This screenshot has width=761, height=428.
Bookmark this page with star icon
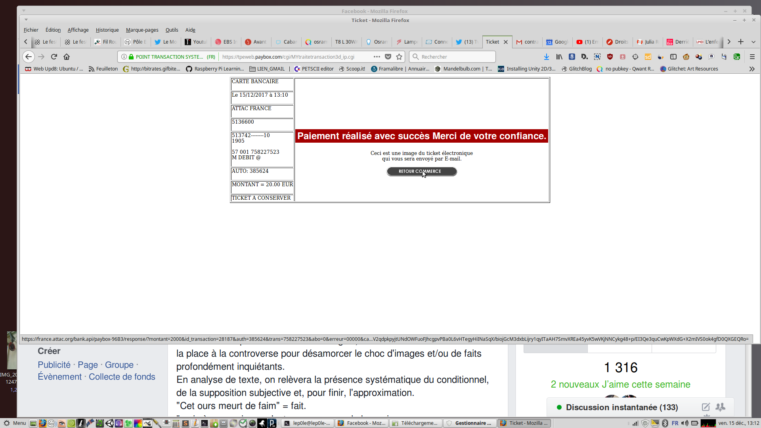tap(399, 57)
